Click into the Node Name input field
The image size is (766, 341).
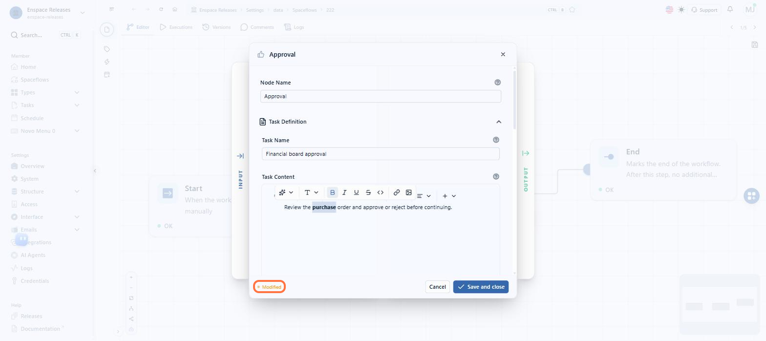tap(381, 96)
